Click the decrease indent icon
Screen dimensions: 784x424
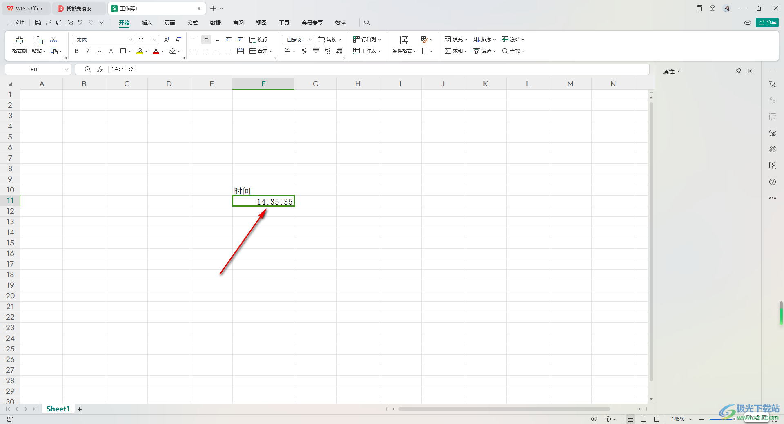coord(229,40)
